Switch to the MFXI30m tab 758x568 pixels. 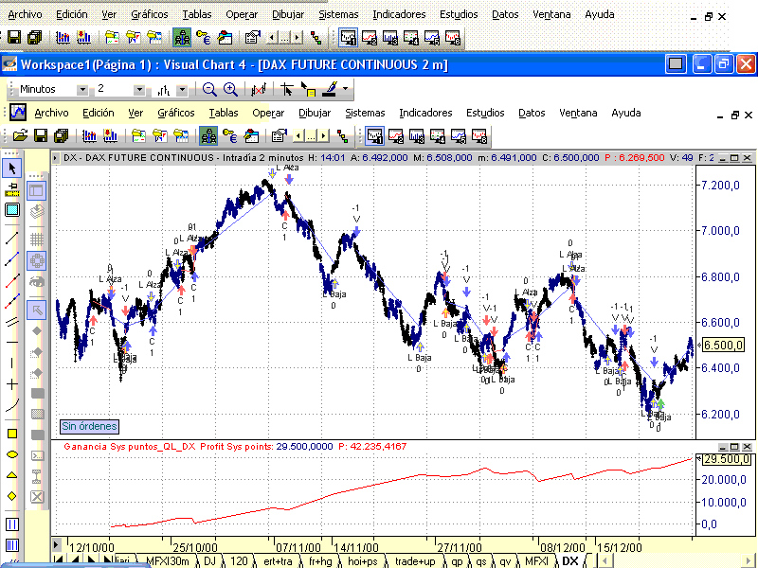click(x=168, y=560)
